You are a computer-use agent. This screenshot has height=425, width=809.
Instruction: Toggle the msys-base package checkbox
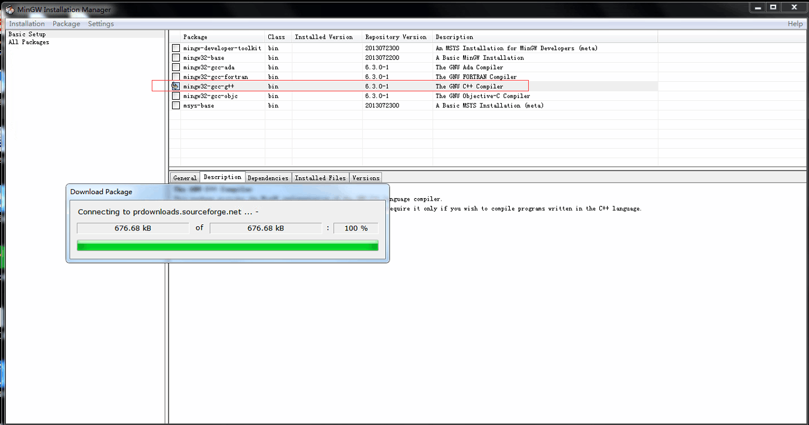176,106
